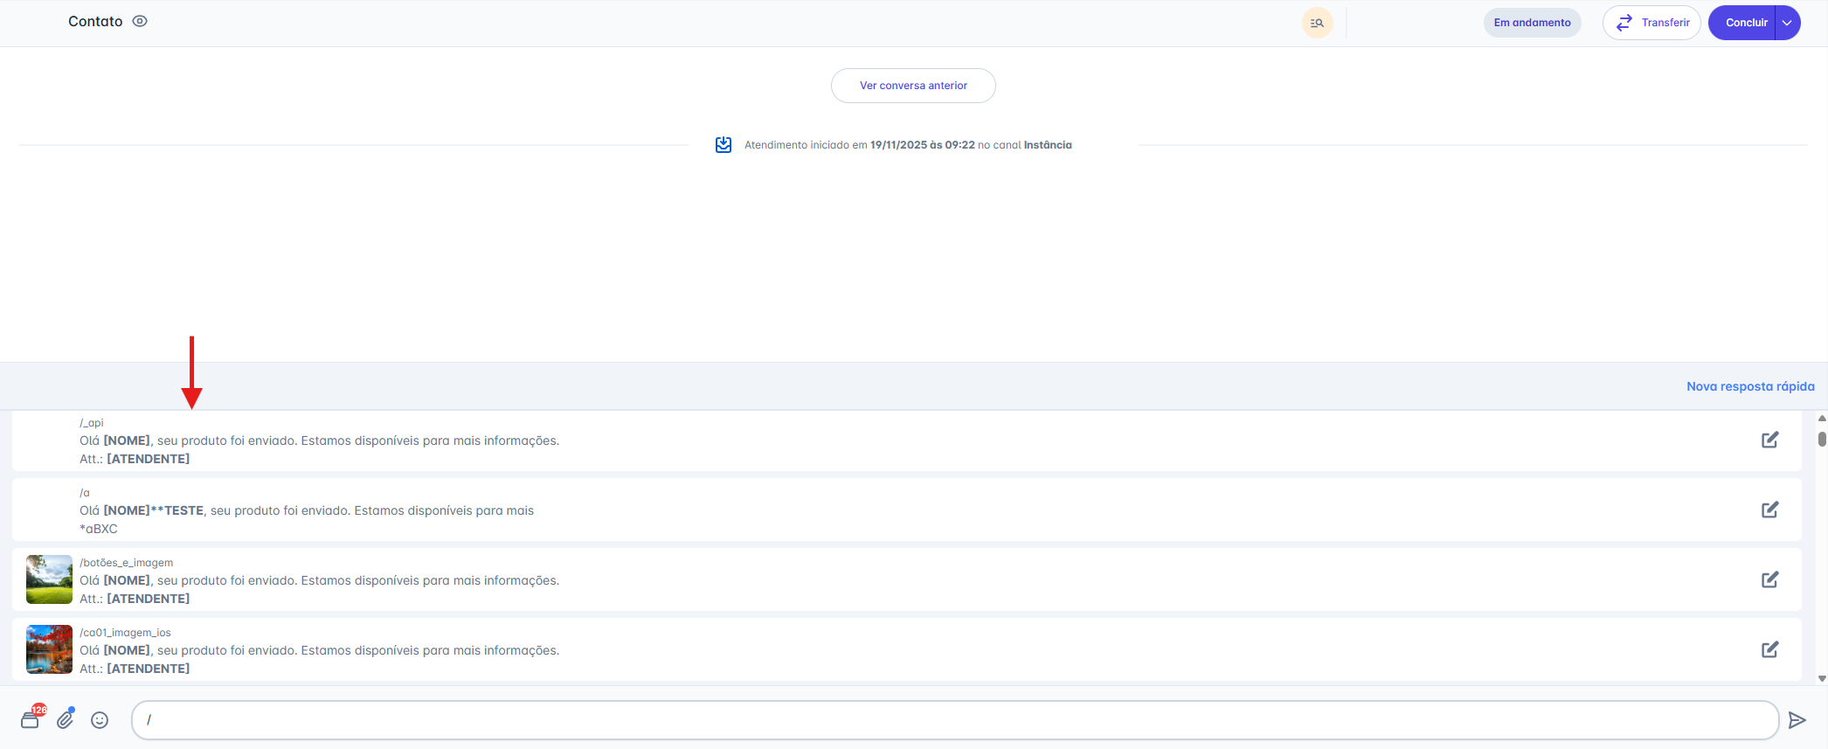Click the Transferir button
The image size is (1828, 749).
point(1651,23)
